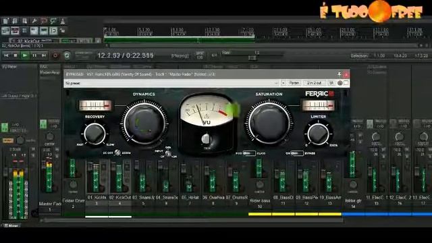Click the Redo toolbar icon
The image size is (432, 243).
(53, 21)
